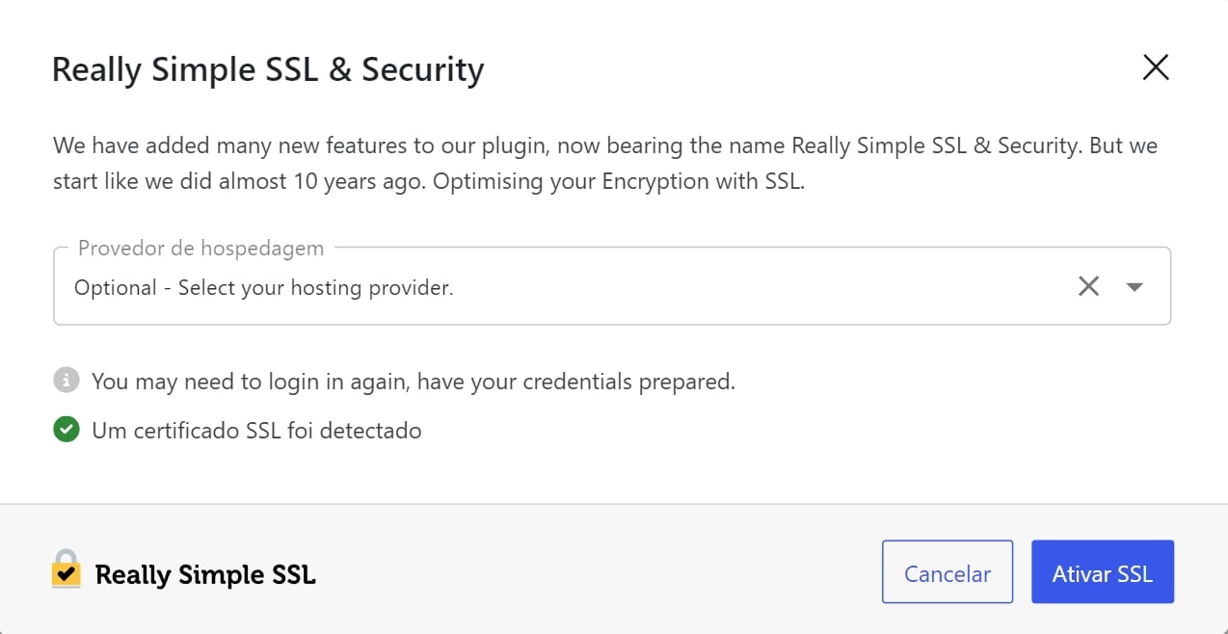The height and width of the screenshot is (634, 1228).
Task: Expand the hosting provider dropdown arrow
Action: (1135, 287)
